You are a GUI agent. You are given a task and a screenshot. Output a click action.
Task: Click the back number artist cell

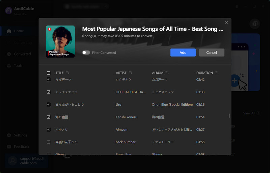126,142
